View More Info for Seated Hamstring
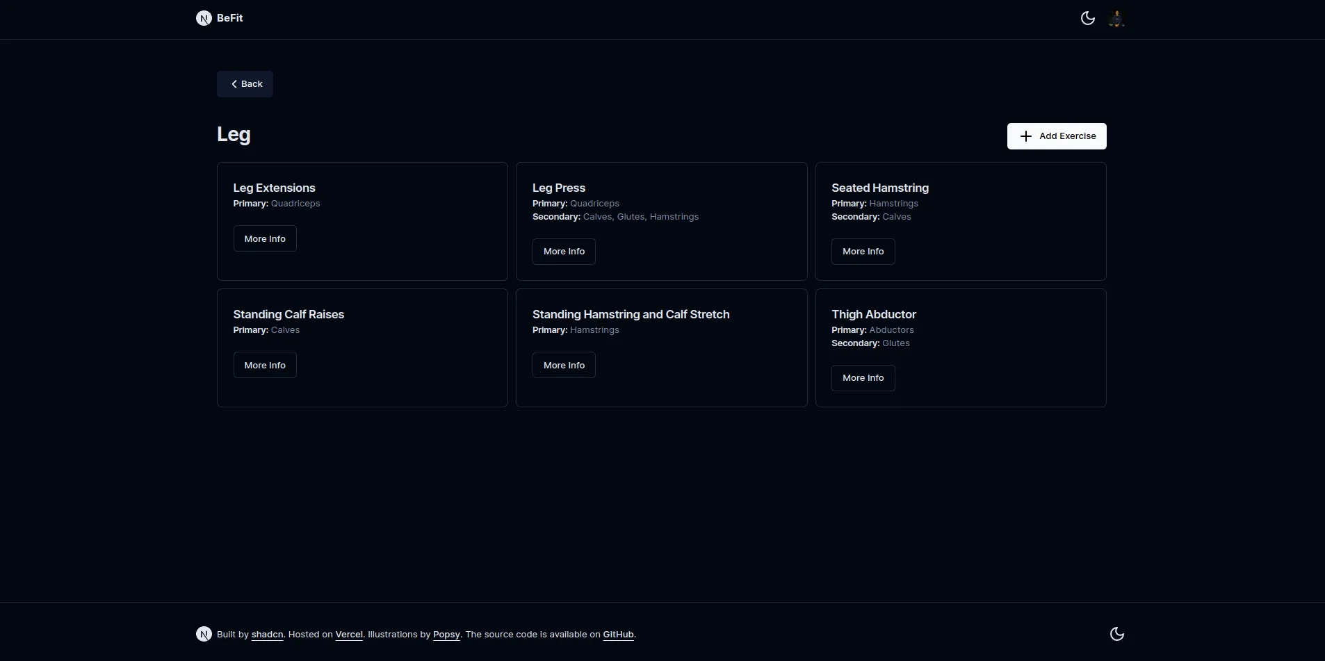 click(x=863, y=252)
